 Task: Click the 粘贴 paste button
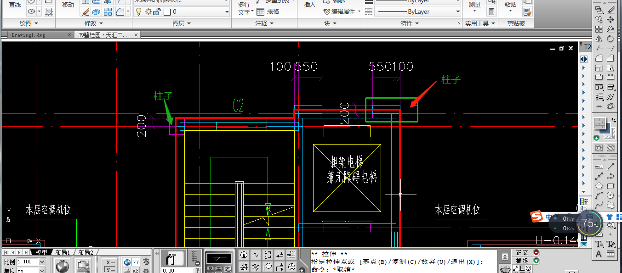(510, 5)
